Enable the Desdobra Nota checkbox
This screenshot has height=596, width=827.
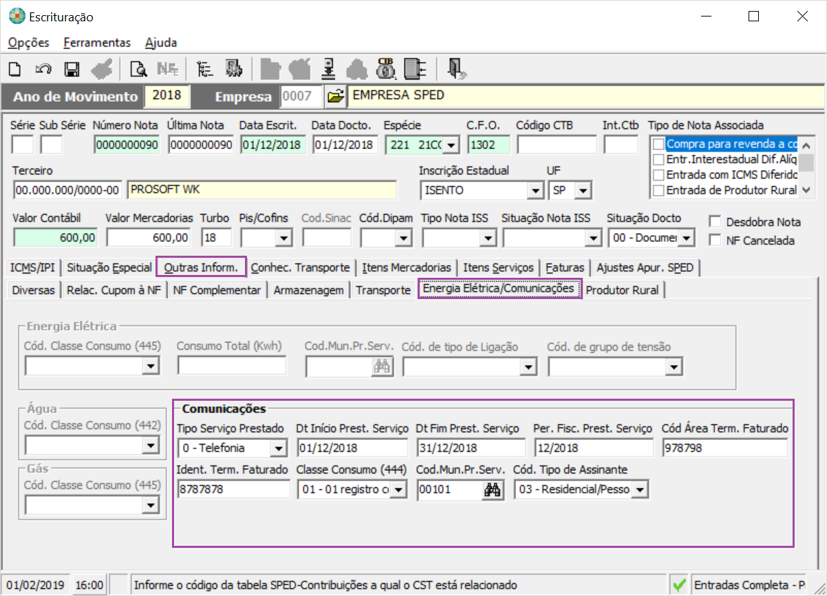pos(716,222)
